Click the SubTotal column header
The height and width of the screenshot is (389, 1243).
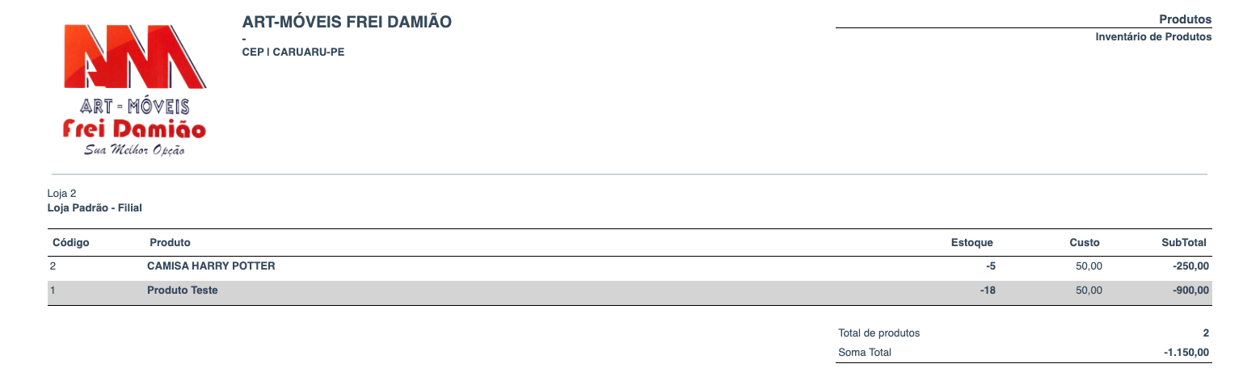point(1184,242)
